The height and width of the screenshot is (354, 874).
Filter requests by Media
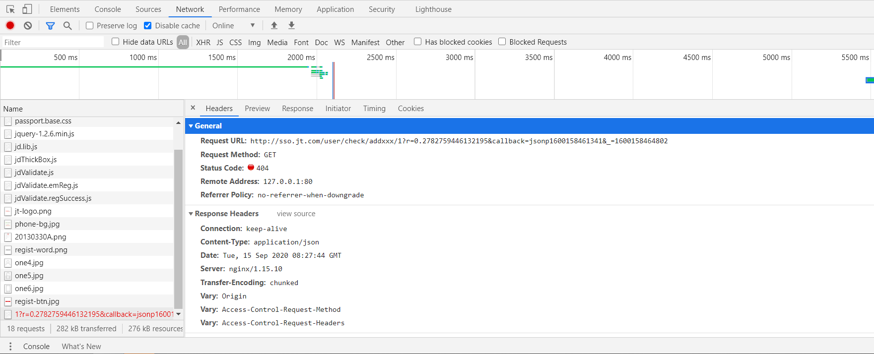click(277, 42)
